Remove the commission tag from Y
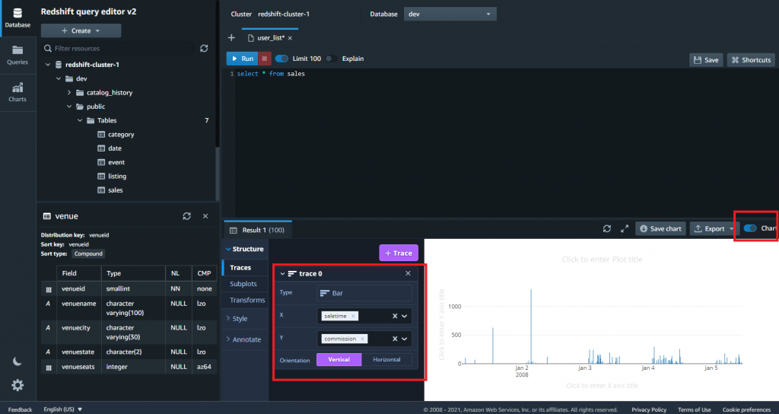The image size is (779, 414). tap(362, 339)
